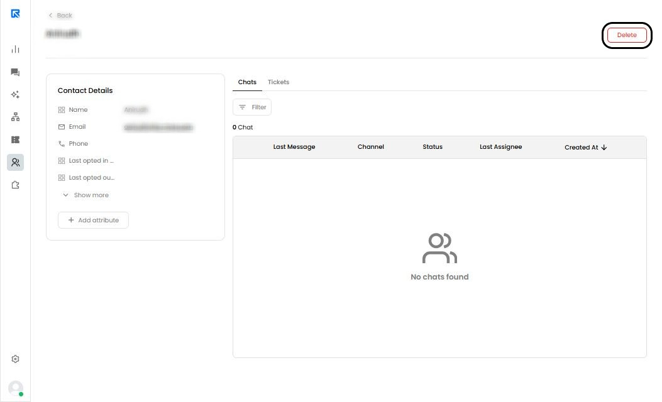Select the Chats tab

click(x=247, y=82)
